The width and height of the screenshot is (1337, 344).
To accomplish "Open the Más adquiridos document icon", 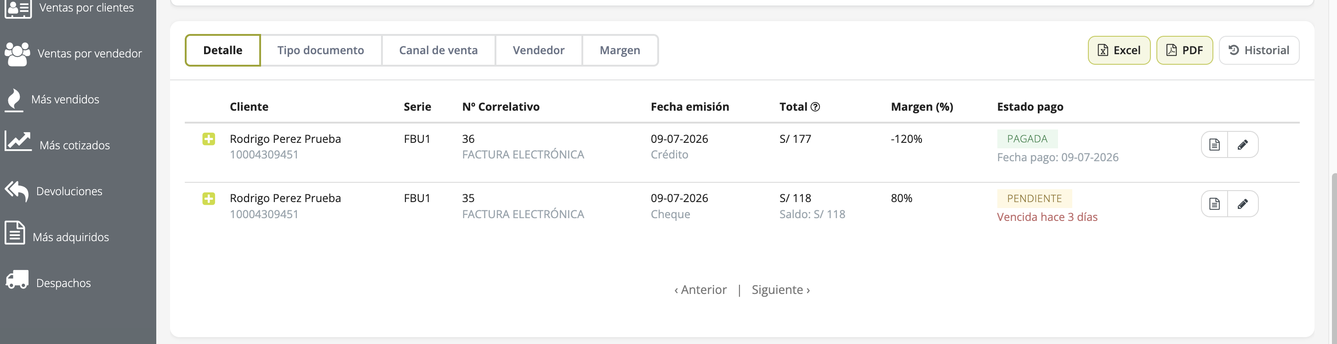I will coord(15,232).
